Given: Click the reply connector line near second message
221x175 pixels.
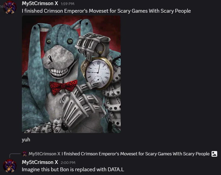Looking at the screenshot, I should [x=15, y=155].
